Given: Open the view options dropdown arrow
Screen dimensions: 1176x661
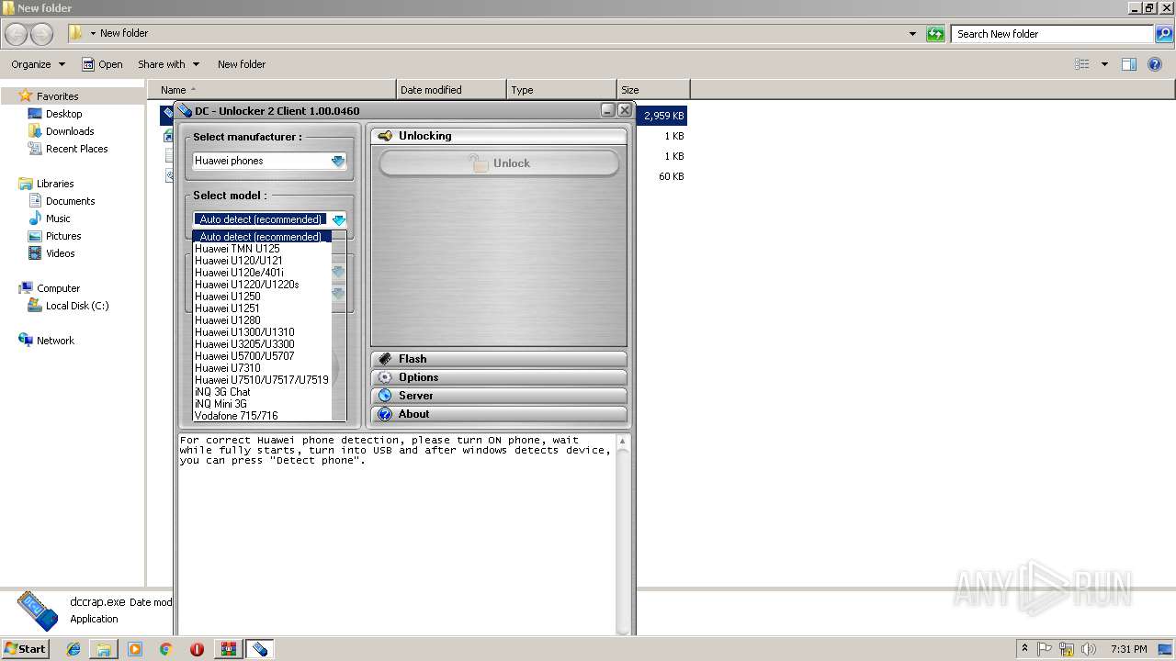Looking at the screenshot, I should point(1104,64).
